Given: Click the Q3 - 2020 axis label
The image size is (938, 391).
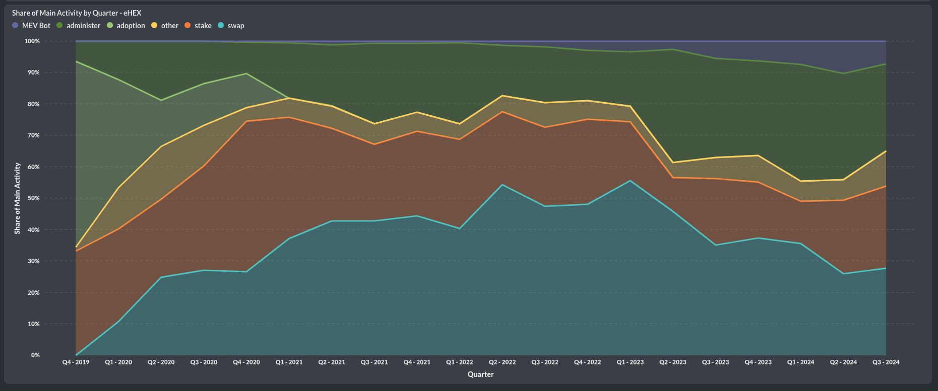Looking at the screenshot, I should click(x=204, y=362).
